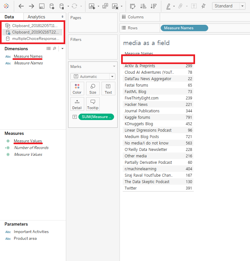
Task: Open the pause updates dropdown arrow
Action: pos(68,6)
